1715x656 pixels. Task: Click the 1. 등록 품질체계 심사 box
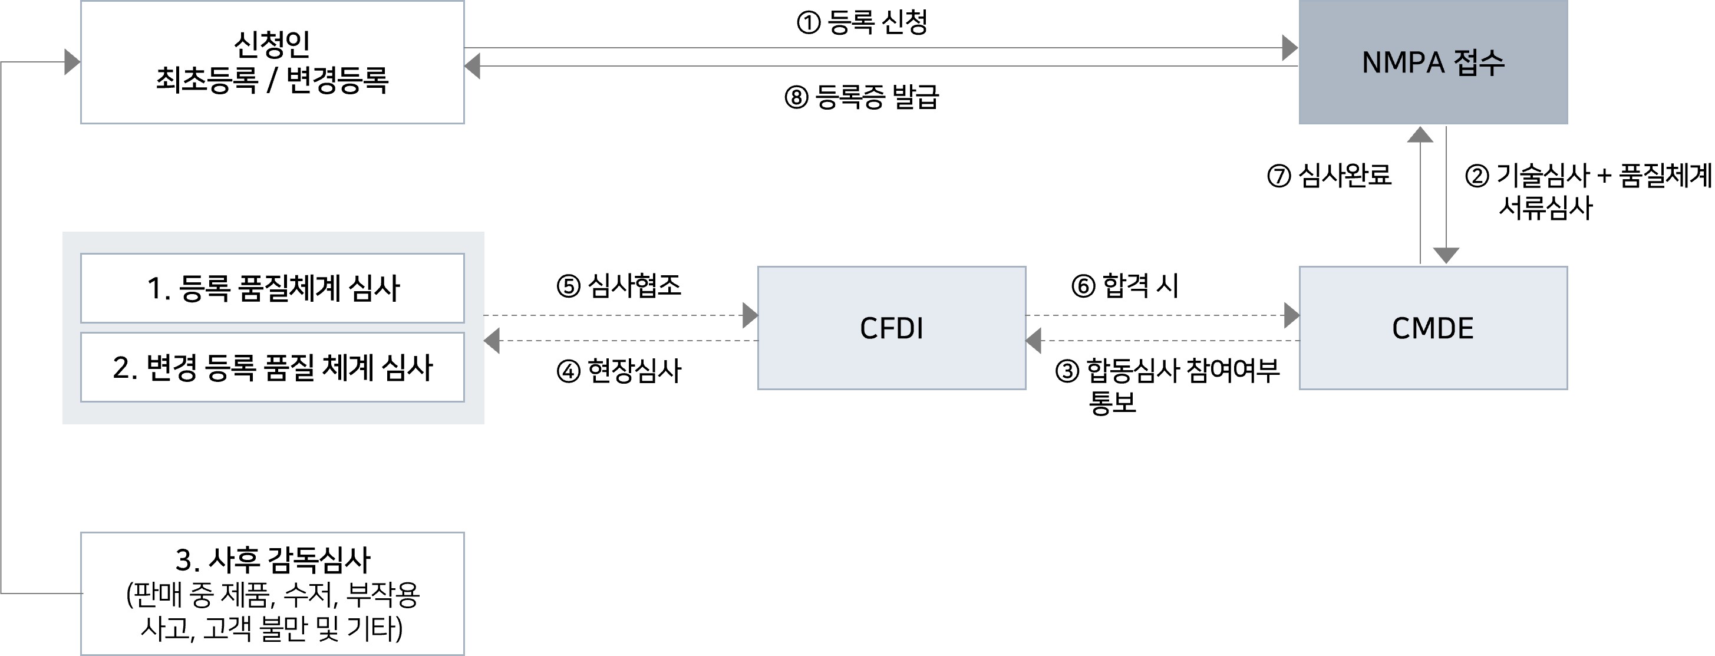[x=272, y=288]
